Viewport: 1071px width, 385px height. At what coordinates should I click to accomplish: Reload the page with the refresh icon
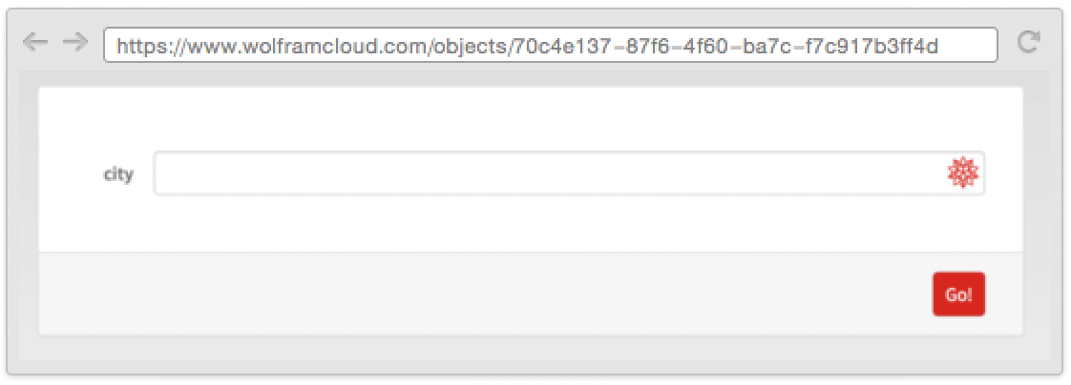click(1028, 42)
